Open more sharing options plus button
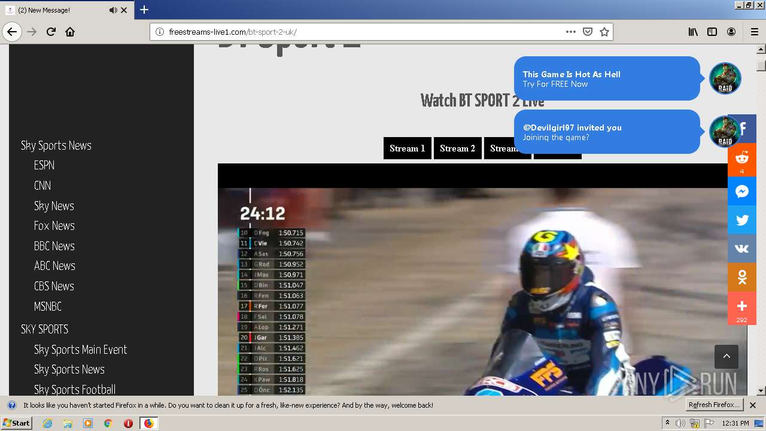 coord(742,308)
